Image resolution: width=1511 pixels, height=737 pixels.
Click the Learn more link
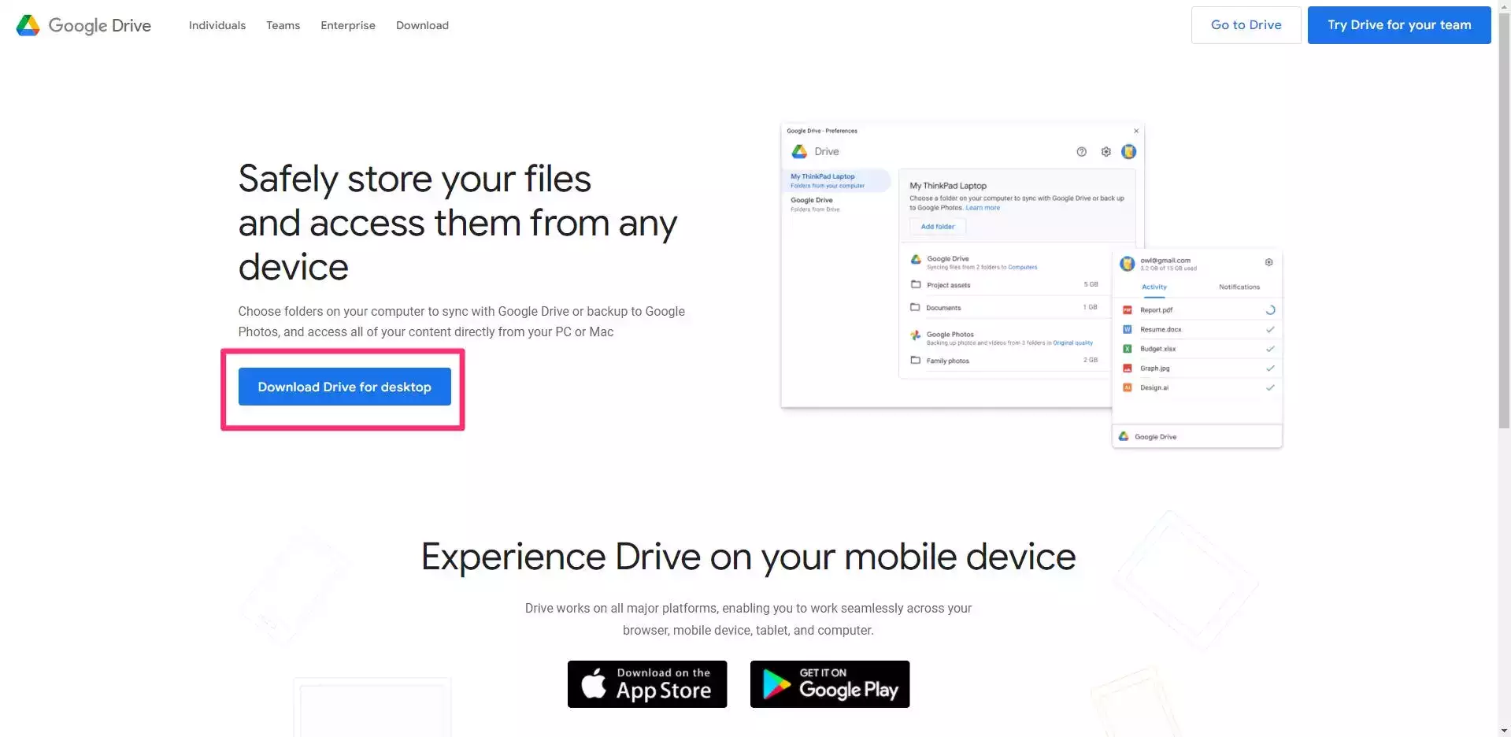pyautogui.click(x=983, y=208)
